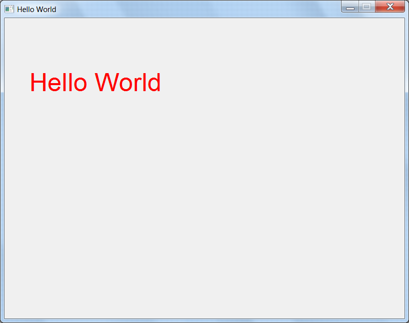Maximize the Hello World window

(x=366, y=7)
